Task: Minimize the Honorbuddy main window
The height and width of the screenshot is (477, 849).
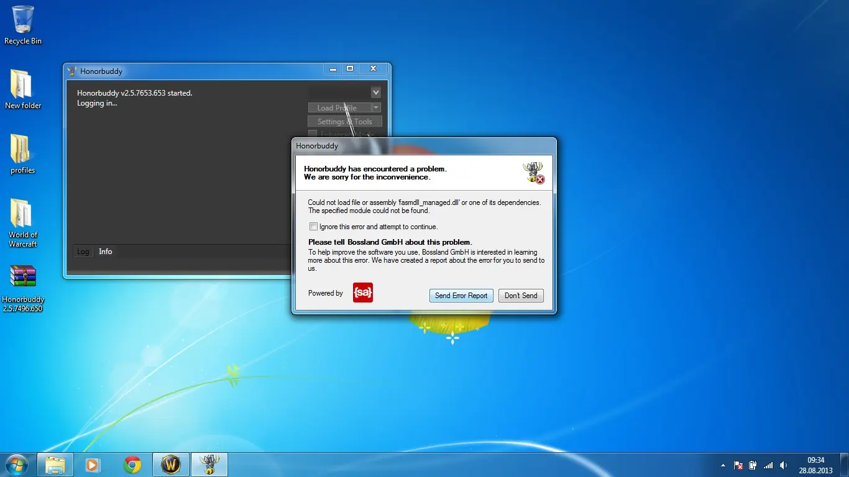Action: 334,69
